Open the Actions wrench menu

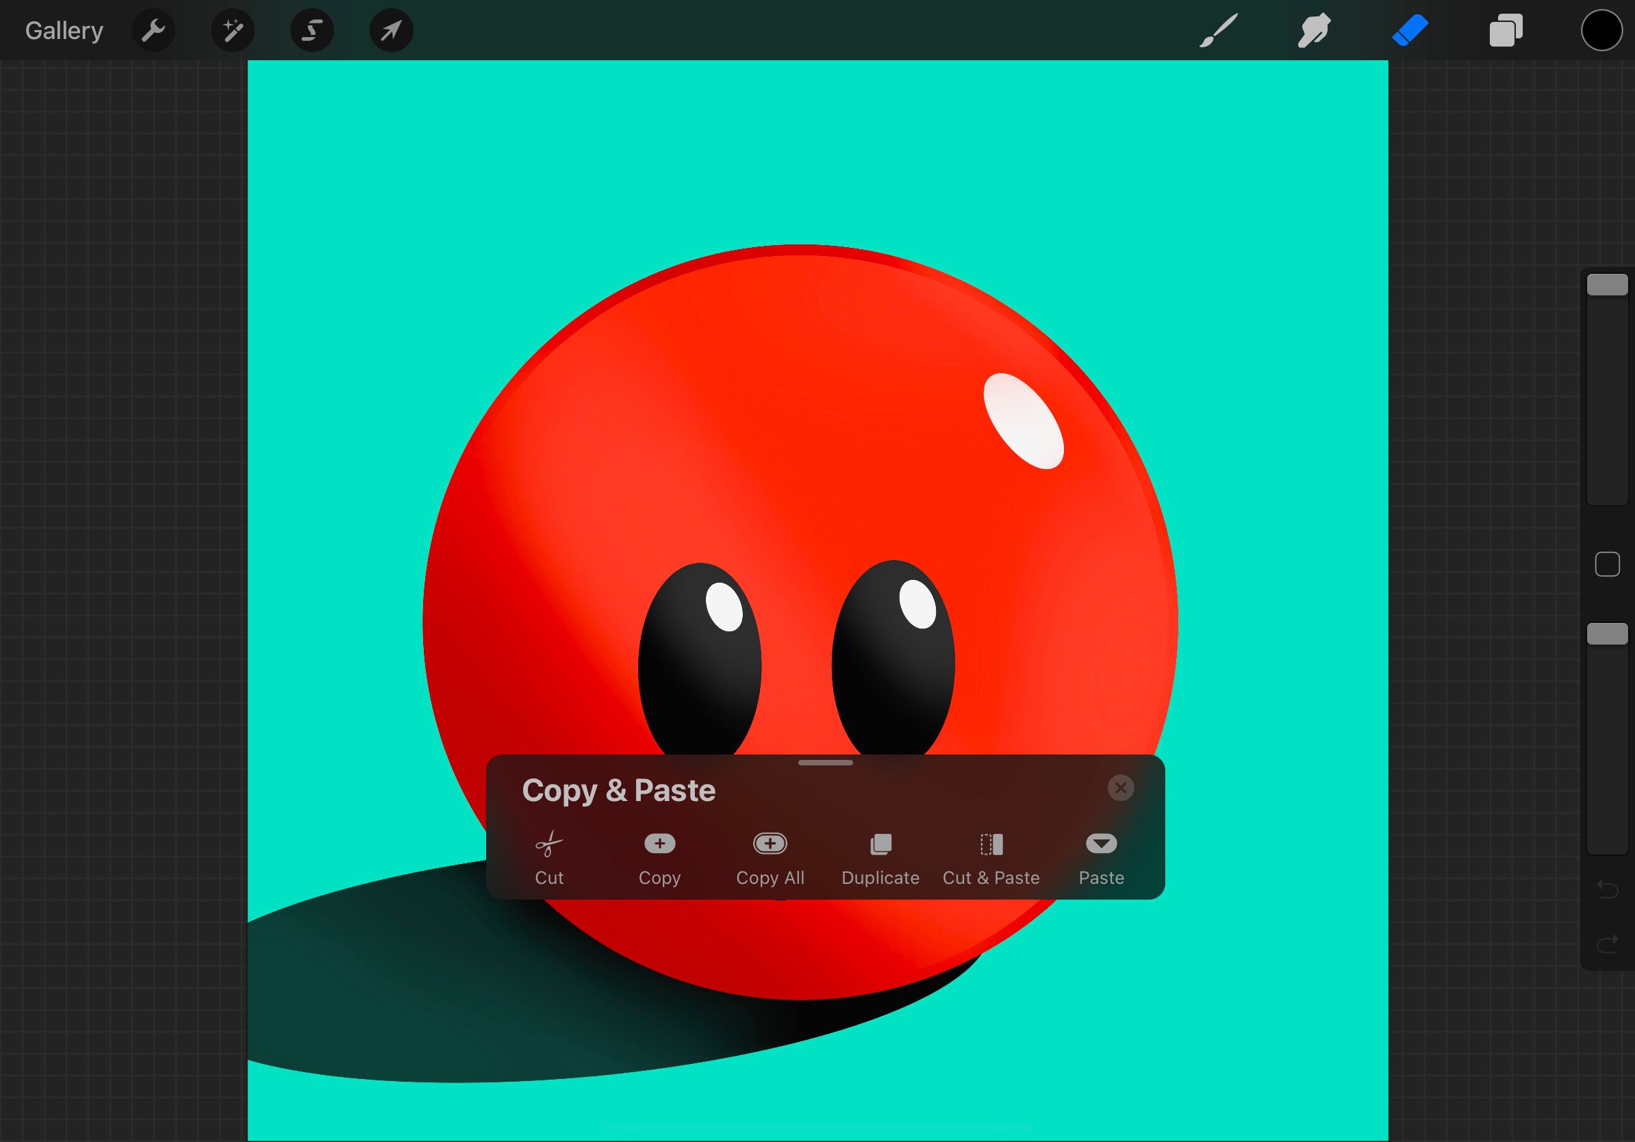coord(153,31)
